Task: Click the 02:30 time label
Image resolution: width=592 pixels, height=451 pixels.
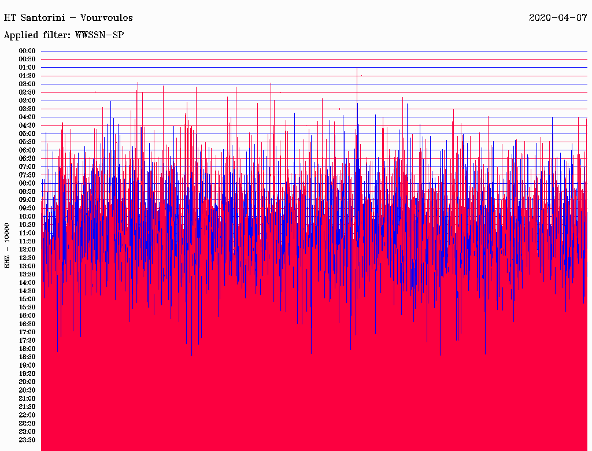Action: point(27,93)
